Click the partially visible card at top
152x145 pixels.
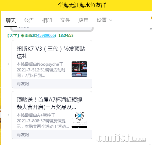(52, 29)
